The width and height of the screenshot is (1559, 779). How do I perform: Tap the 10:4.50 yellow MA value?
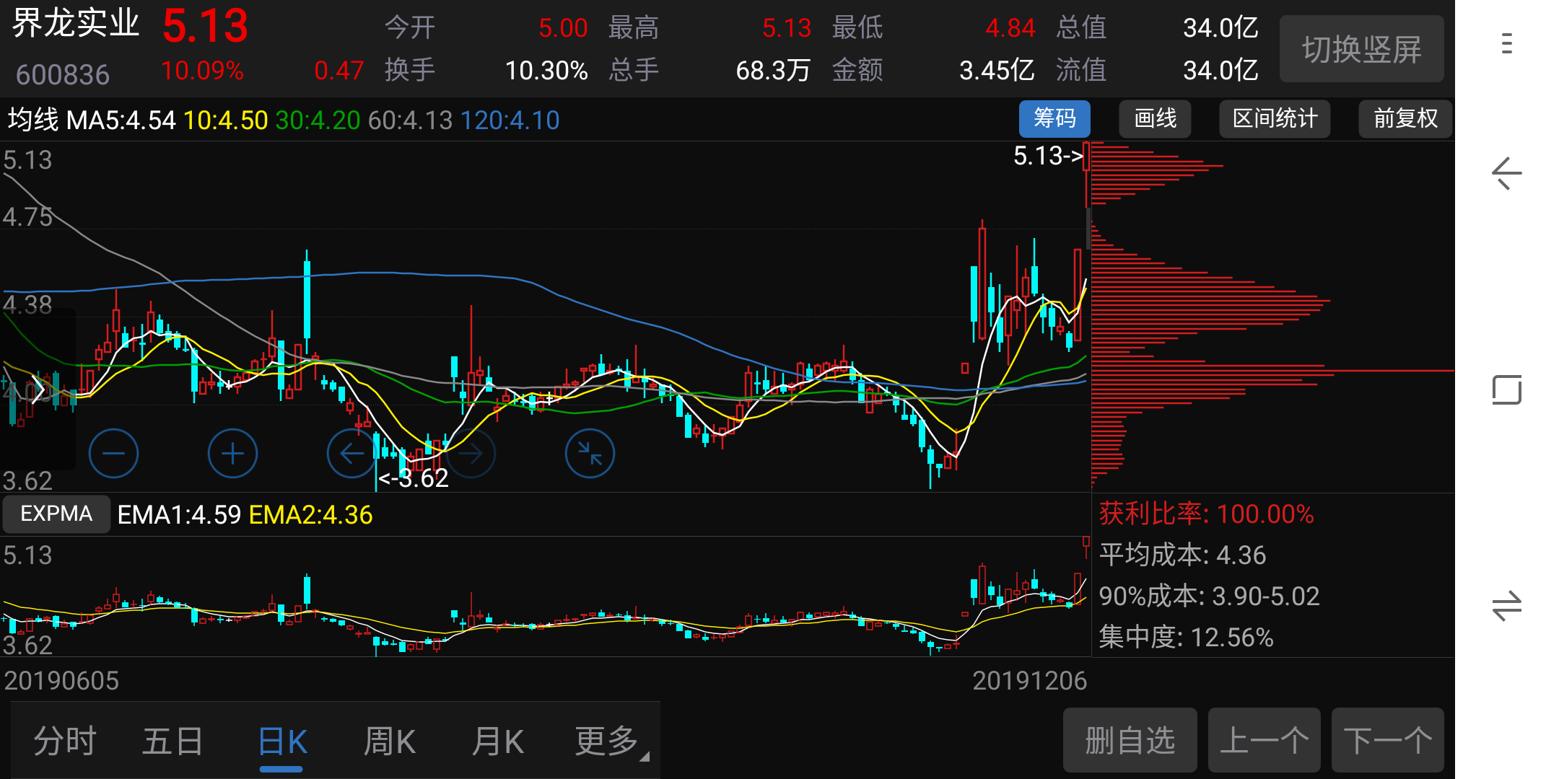coord(225,120)
